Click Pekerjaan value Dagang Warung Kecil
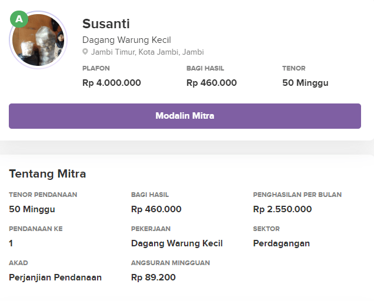Screen dimensions: 374x301 coord(177,243)
